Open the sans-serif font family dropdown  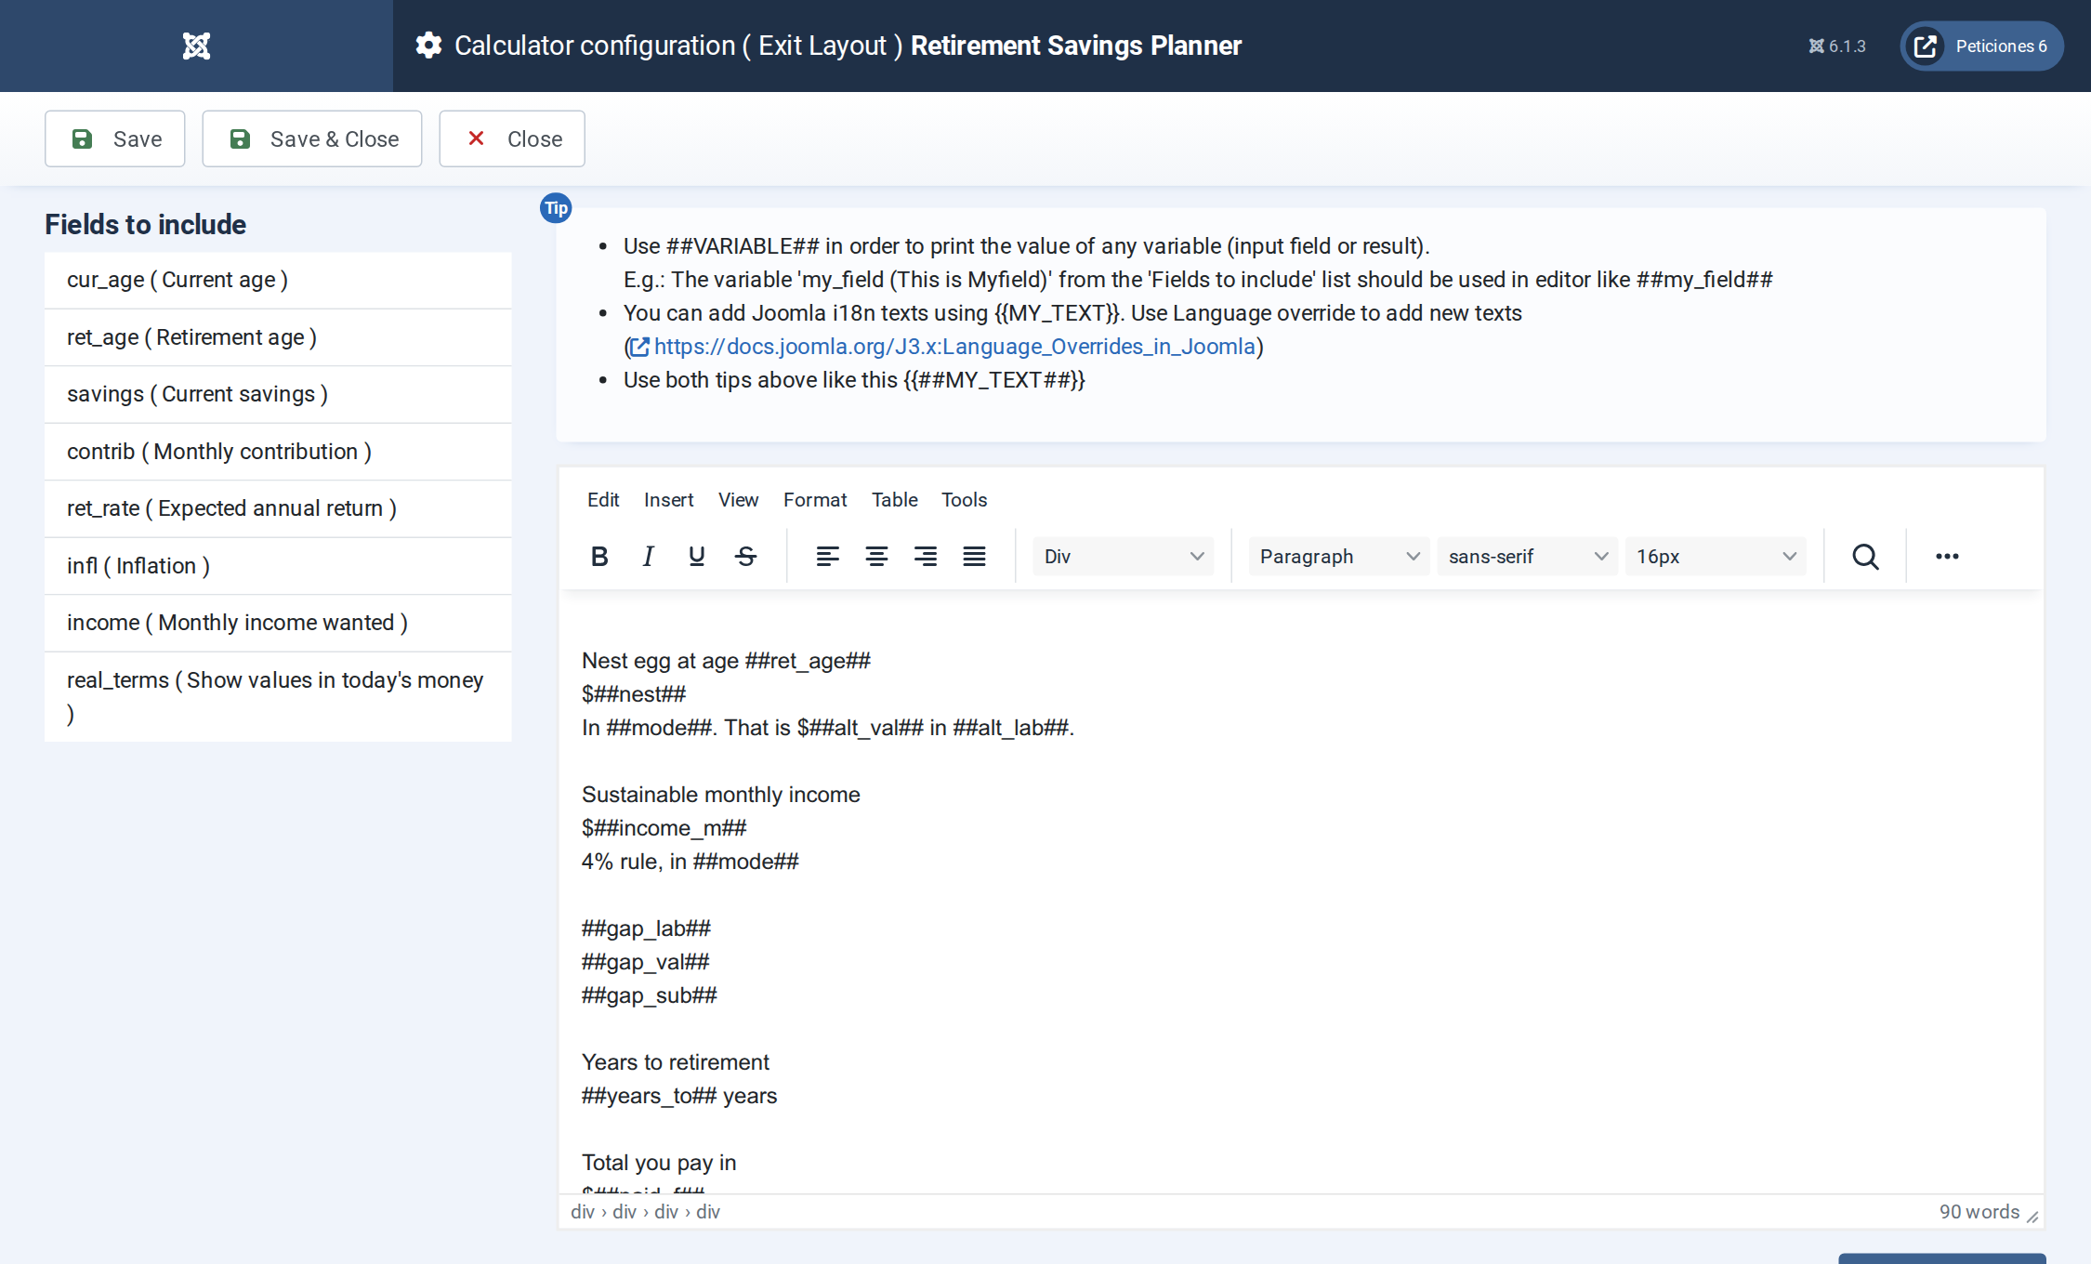pyautogui.click(x=1527, y=556)
